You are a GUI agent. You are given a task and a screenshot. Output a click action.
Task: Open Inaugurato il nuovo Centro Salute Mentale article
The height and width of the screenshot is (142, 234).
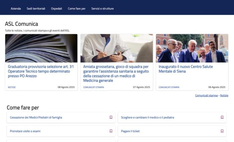point(186,69)
